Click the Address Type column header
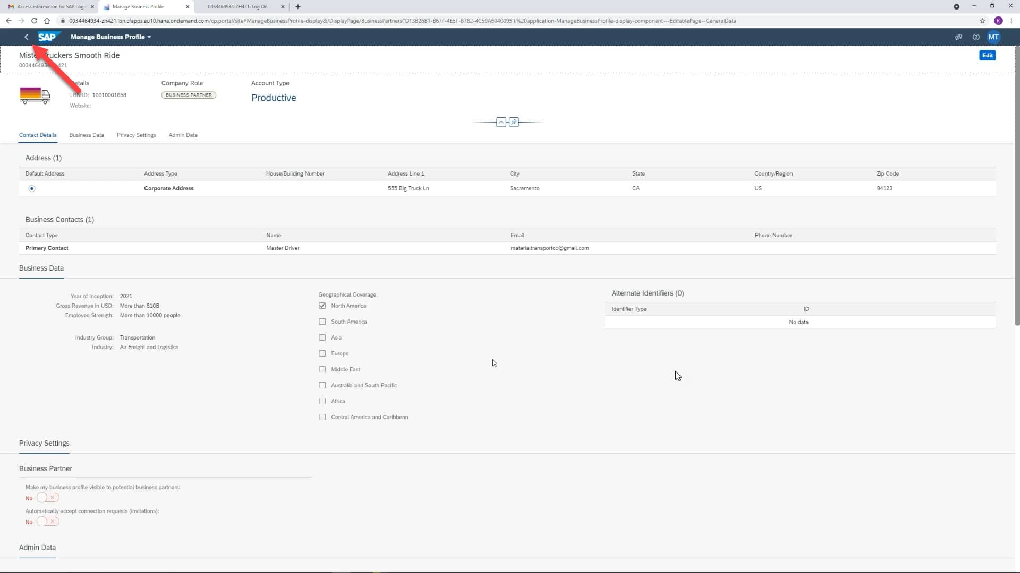Screen dimensions: 1020x573 pyautogui.click(x=160, y=174)
